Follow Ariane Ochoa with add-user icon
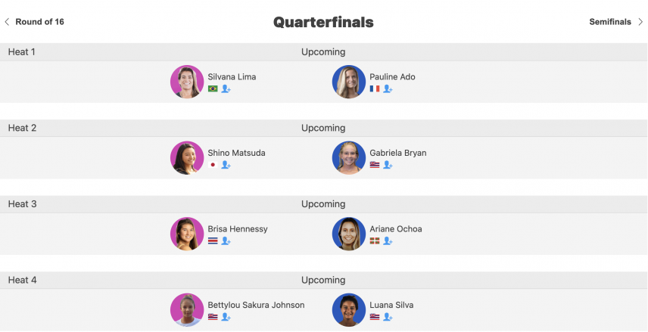The image size is (648, 332). point(388,240)
